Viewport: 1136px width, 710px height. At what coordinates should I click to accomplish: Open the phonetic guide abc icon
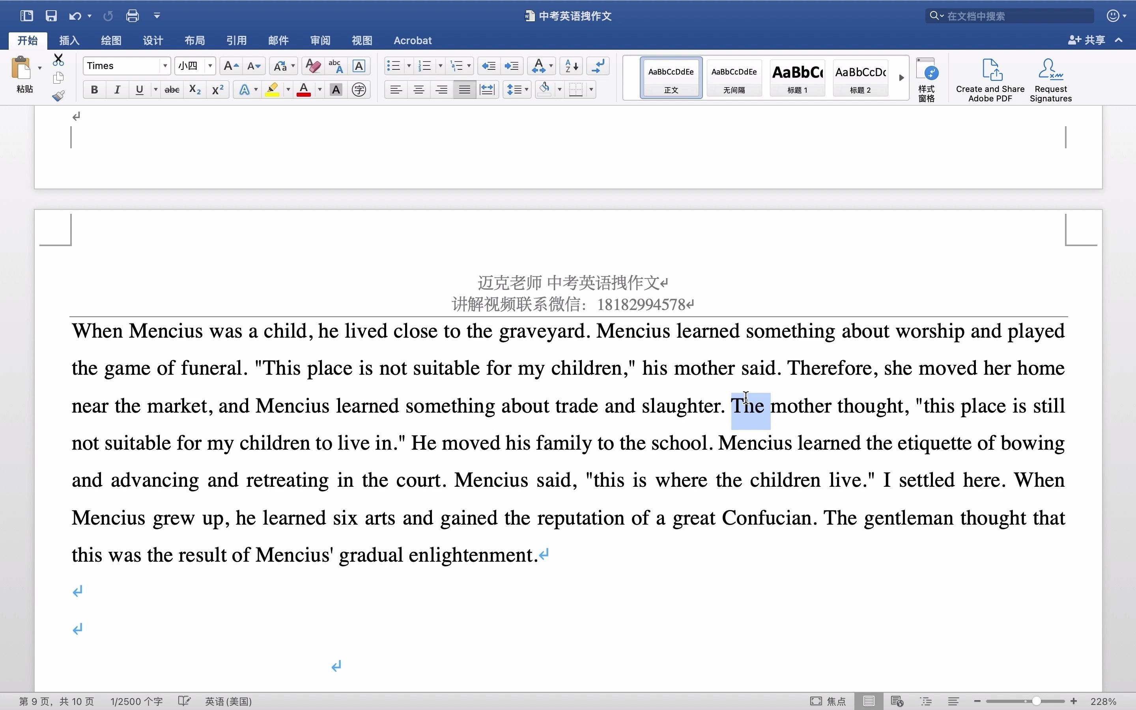click(x=336, y=66)
